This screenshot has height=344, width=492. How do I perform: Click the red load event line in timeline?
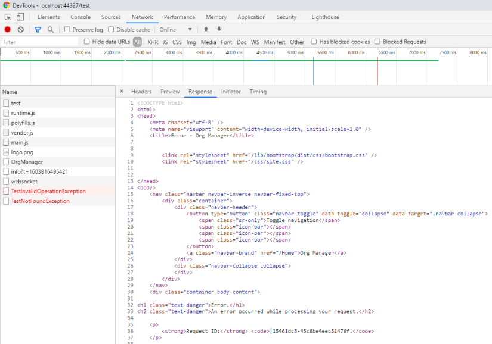click(377, 71)
